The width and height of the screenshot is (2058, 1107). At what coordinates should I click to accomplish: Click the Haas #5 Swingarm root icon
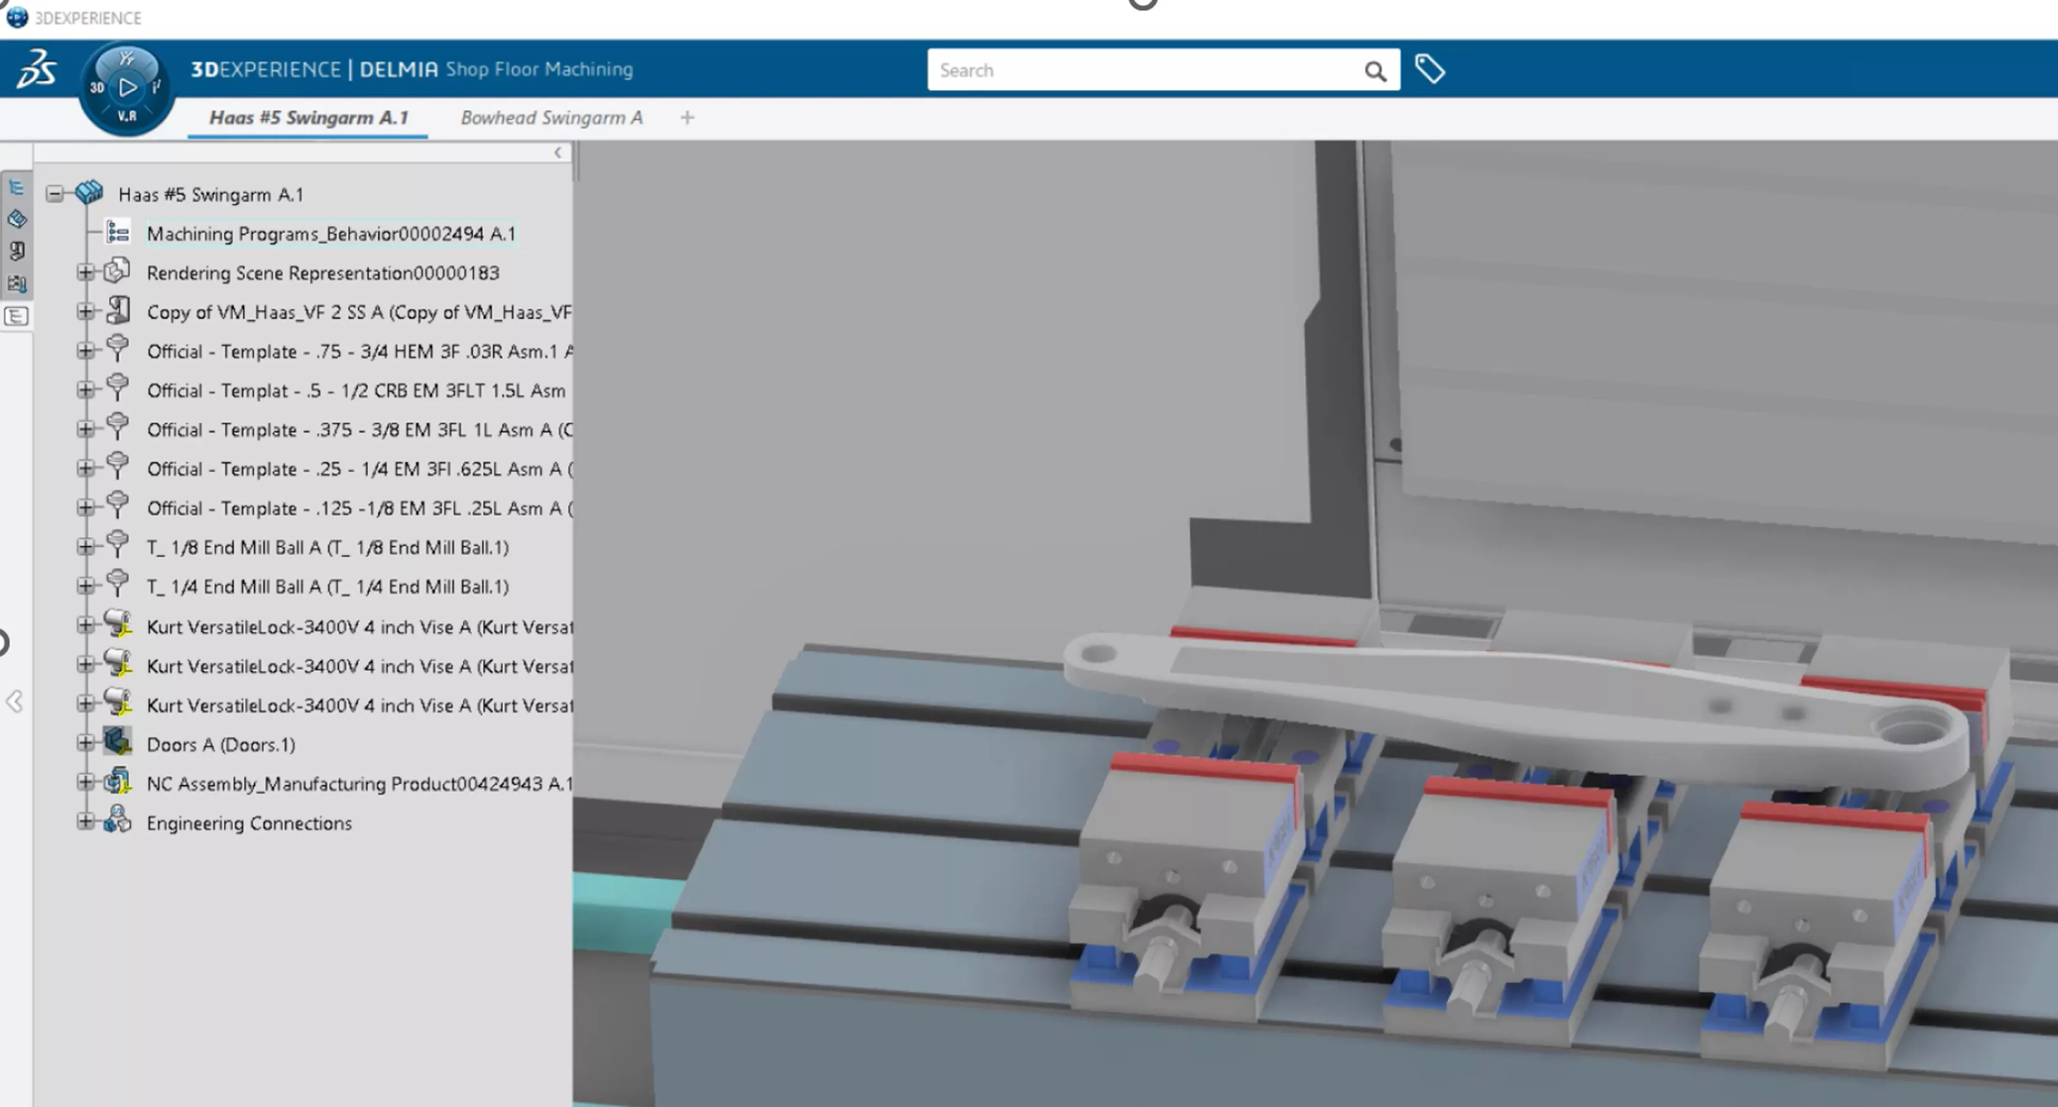click(x=89, y=193)
